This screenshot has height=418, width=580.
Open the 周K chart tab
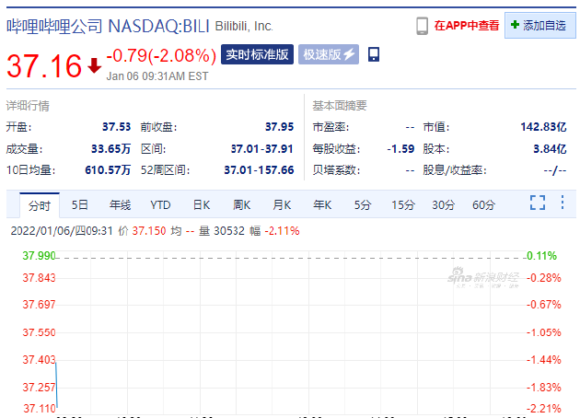coord(241,204)
